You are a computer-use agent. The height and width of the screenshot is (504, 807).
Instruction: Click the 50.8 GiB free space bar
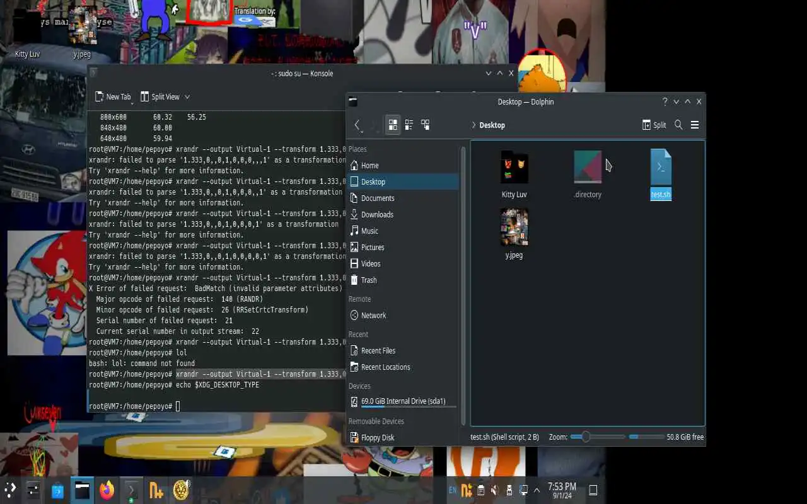[646, 437]
